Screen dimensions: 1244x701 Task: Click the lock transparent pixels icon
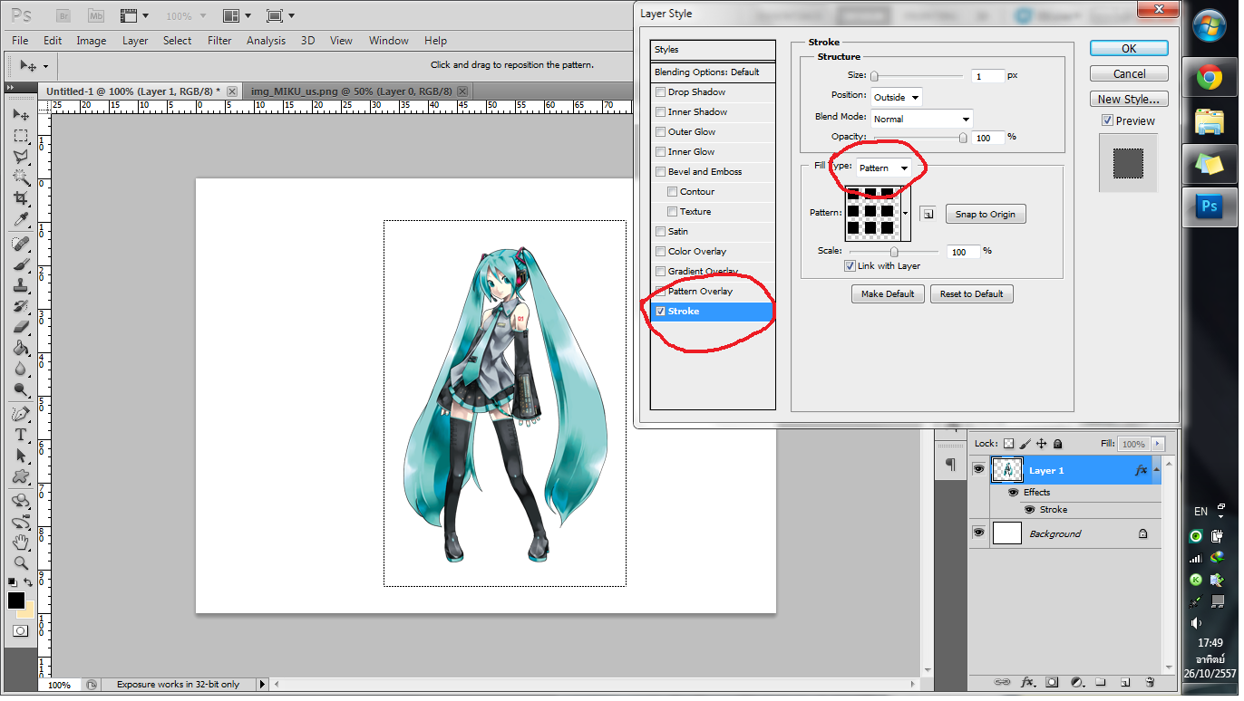[x=1008, y=444]
